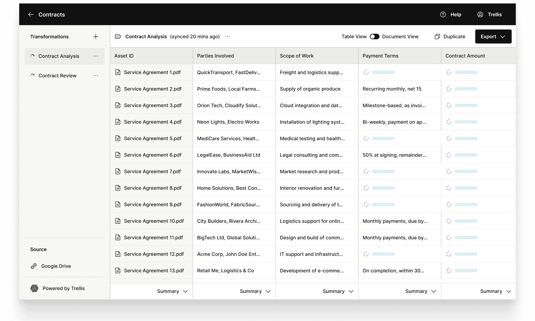Click file icon for Service Agreement 13.pdf
Viewport: 535px width, 321px height.
point(118,271)
